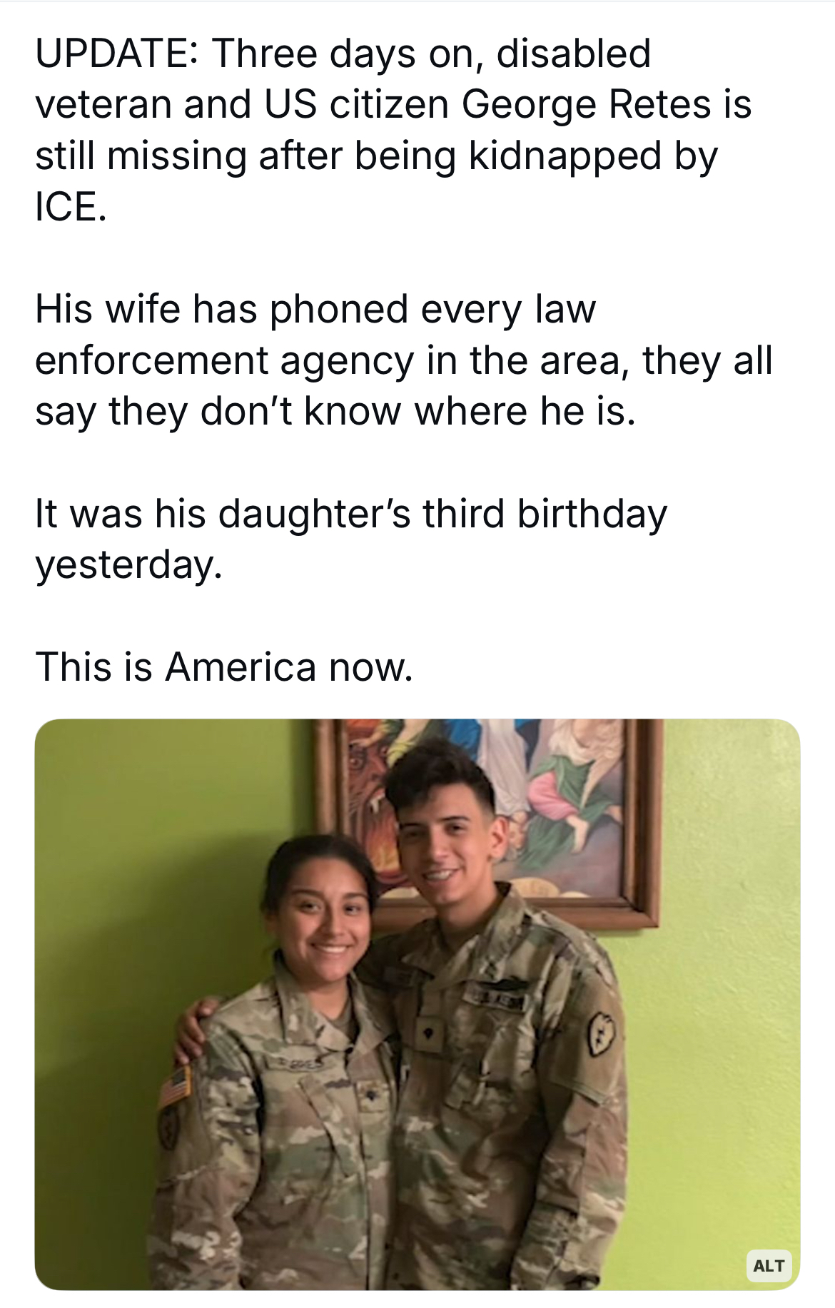Click the phrase 'disabled veteran' in the post
The height and width of the screenshot is (1308, 835).
pyautogui.click(x=343, y=78)
